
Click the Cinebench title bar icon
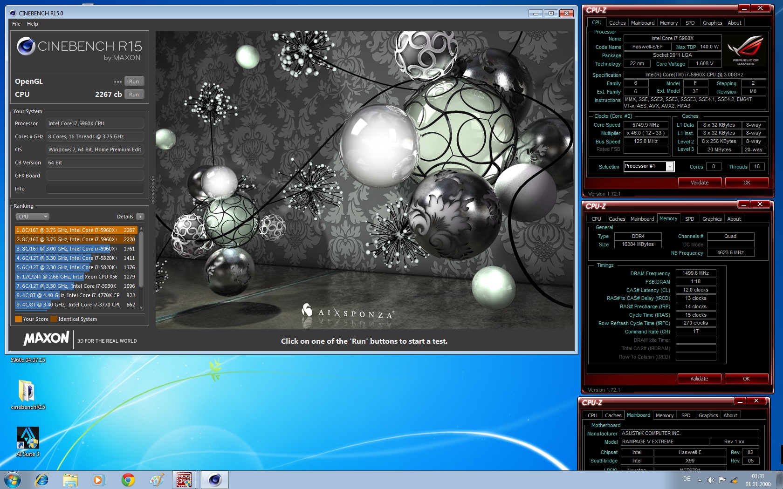click(13, 13)
